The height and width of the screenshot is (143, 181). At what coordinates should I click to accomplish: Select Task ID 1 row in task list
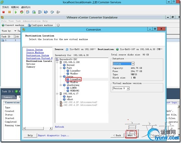pos(11,40)
